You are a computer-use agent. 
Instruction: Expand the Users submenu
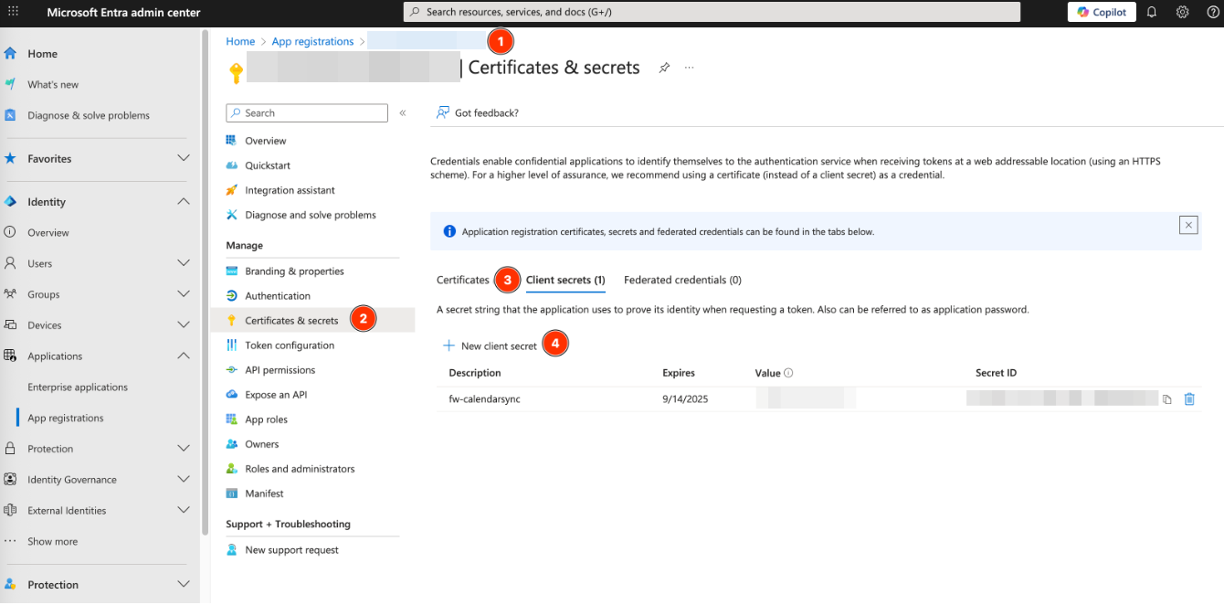click(x=183, y=264)
